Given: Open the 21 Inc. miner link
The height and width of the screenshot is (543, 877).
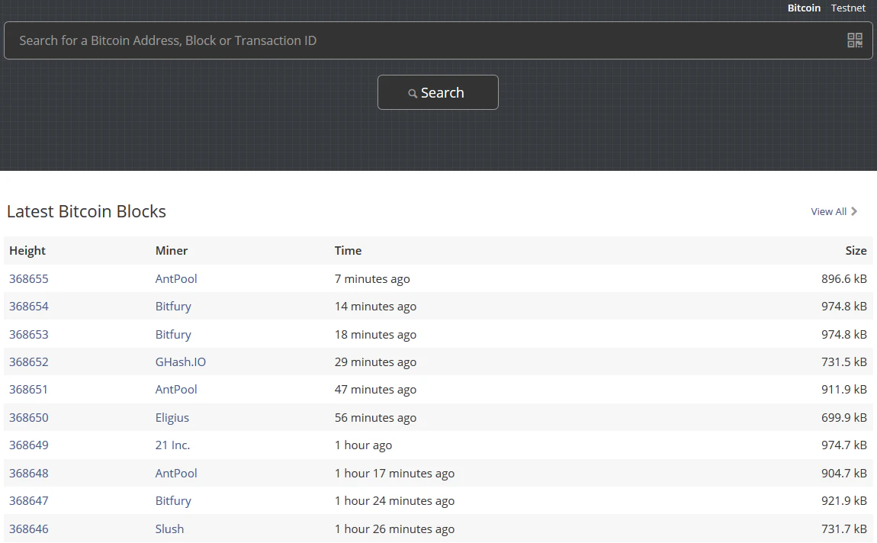Looking at the screenshot, I should pos(173,445).
